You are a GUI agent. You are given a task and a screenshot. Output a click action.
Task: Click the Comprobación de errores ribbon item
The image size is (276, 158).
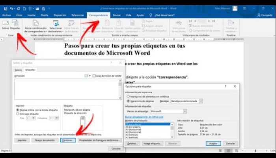(204, 30)
